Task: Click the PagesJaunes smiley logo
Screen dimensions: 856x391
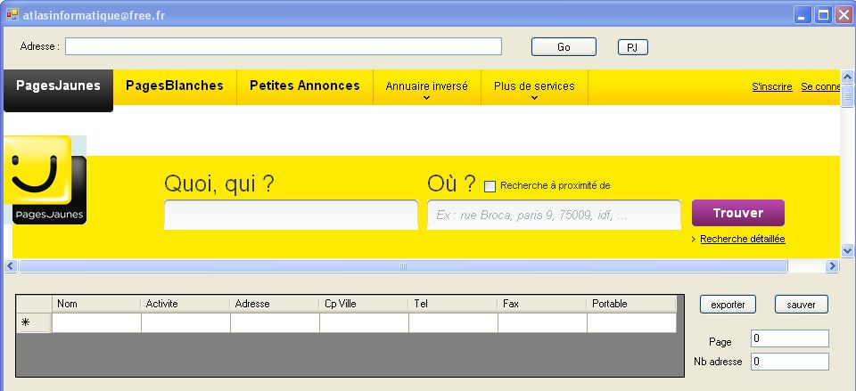Action: coord(45,180)
